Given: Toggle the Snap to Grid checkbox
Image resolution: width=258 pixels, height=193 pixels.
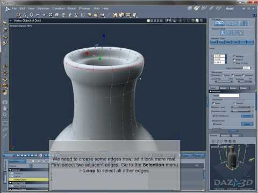Looking at the screenshot, I should [234, 63].
